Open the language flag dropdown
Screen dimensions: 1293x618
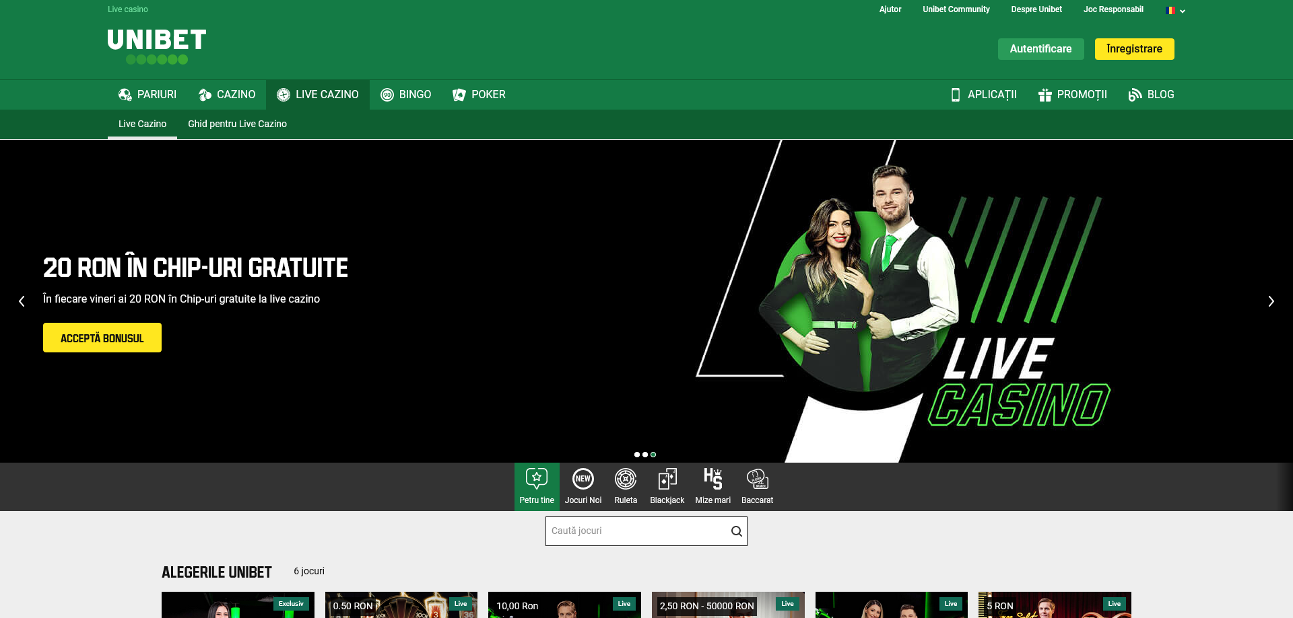tap(1175, 10)
